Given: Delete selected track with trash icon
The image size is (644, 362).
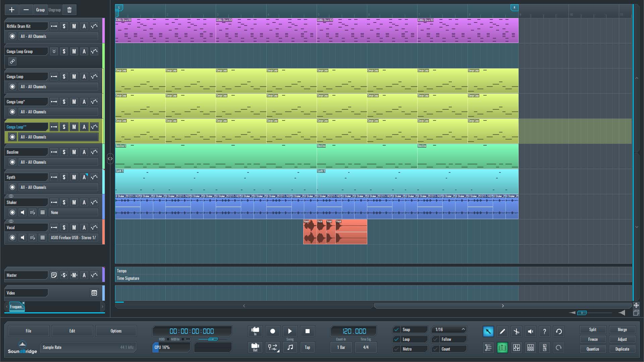Looking at the screenshot, I should (69, 10).
